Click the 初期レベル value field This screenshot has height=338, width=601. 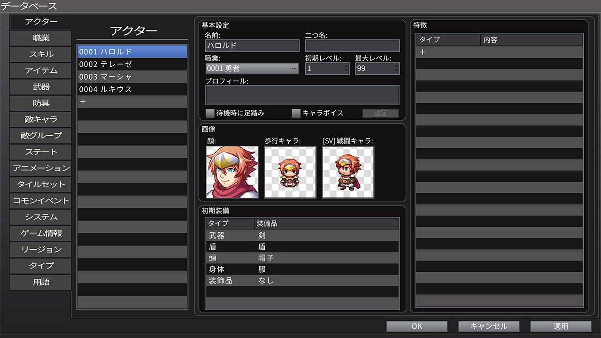(324, 69)
